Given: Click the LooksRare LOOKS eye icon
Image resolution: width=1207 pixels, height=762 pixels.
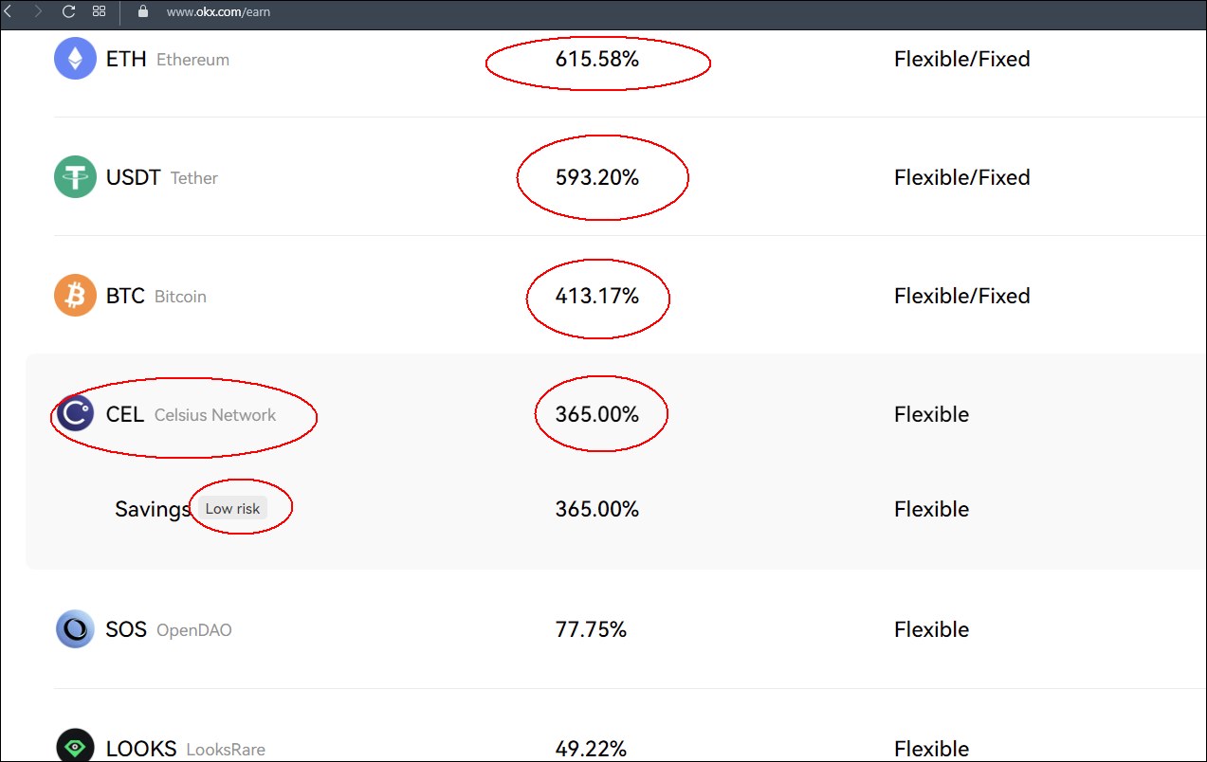Looking at the screenshot, I should [75, 748].
